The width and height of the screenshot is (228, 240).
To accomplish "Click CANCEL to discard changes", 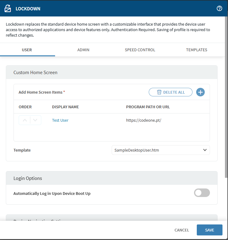I will pyautogui.click(x=182, y=230).
